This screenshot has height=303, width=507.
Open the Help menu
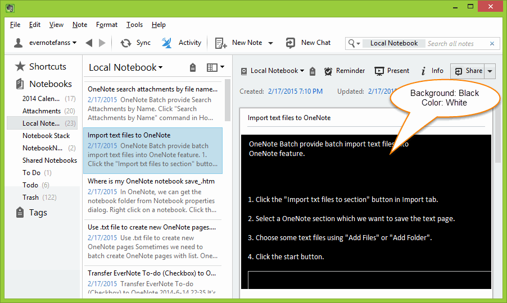tap(159, 25)
